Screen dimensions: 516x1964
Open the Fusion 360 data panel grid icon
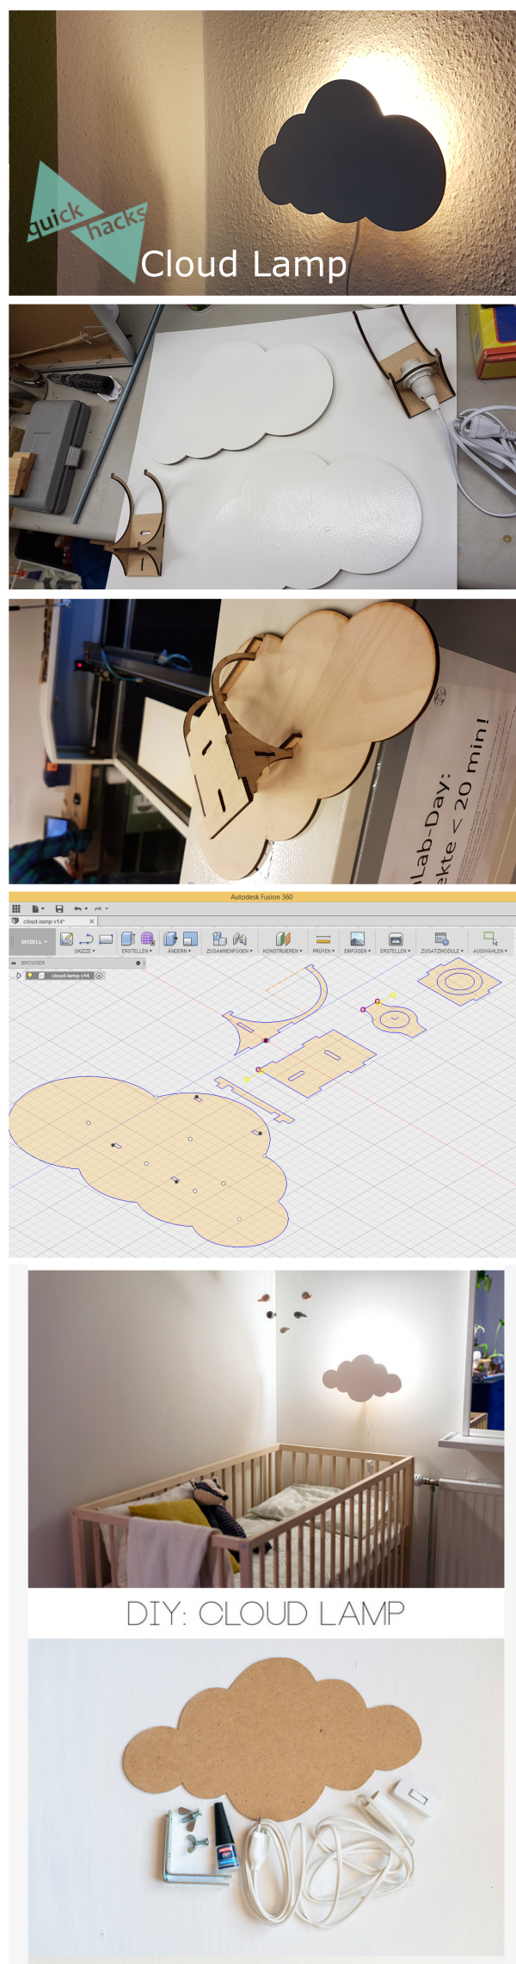click(15, 908)
